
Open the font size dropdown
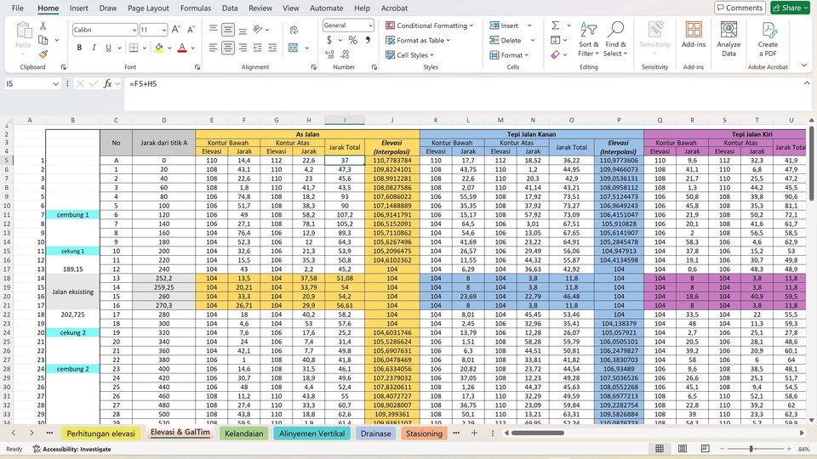165,30
